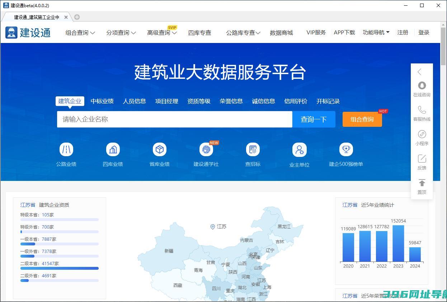Image resolution: width=447 pixels, height=302 pixels.
Task: Open the 四库业绩 shortcut icon
Action: click(x=113, y=149)
